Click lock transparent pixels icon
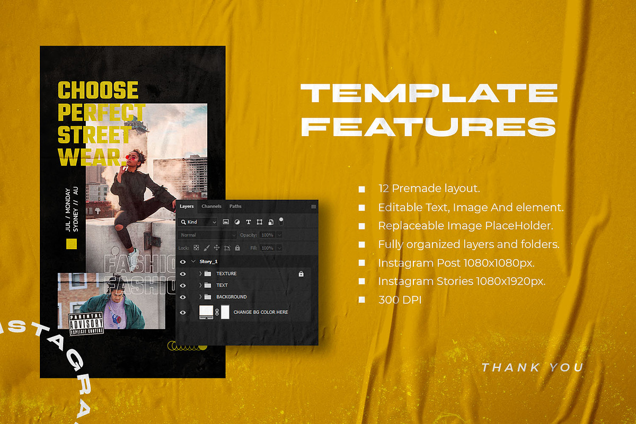 coord(196,248)
